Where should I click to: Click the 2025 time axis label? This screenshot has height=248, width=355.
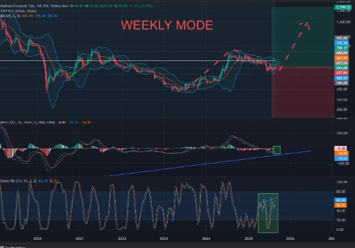[248, 238]
